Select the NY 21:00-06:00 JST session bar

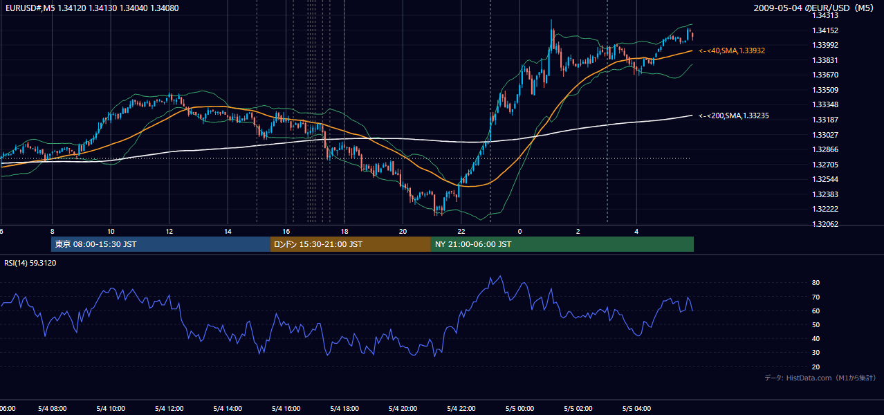click(562, 244)
